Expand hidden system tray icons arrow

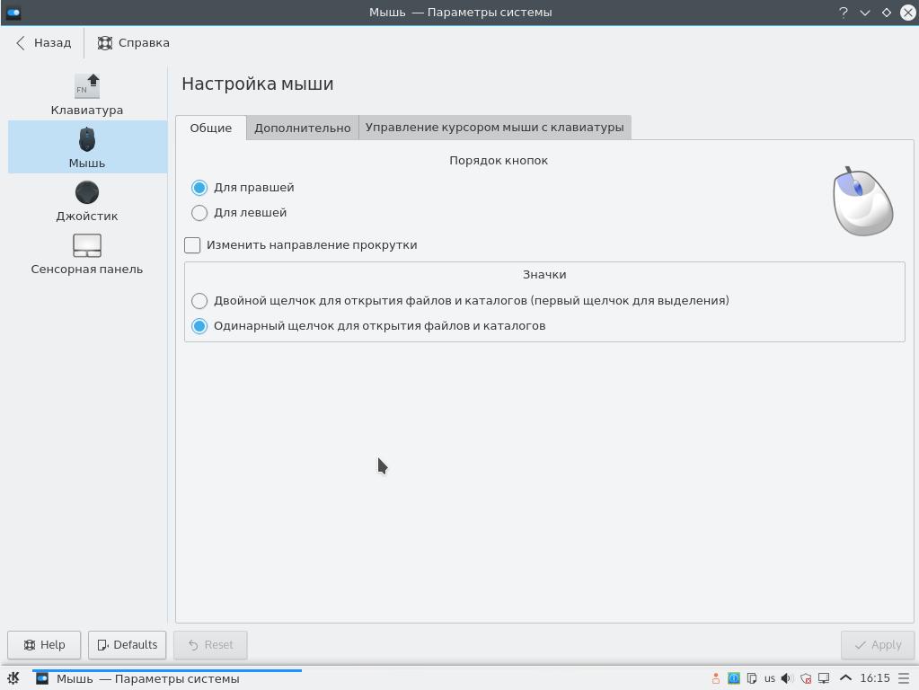[845, 678]
